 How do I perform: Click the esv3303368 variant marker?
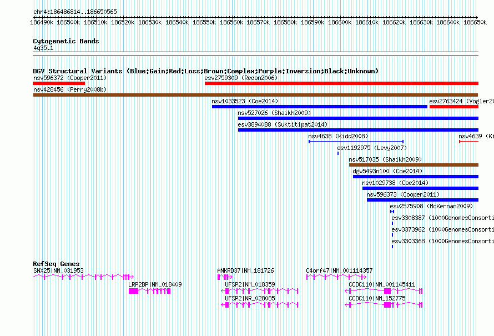click(x=392, y=247)
